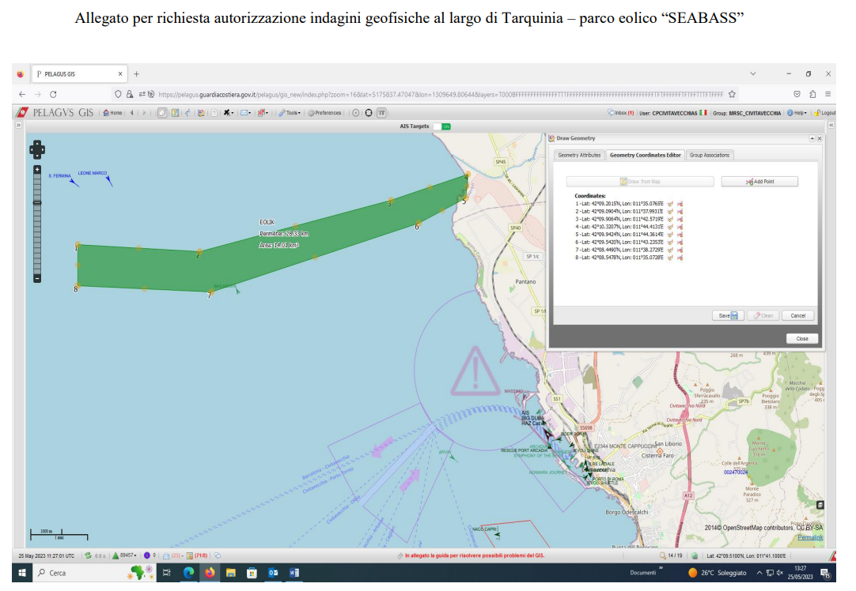Delete coordinate point 8 icon
856x591 pixels.
coord(680,258)
